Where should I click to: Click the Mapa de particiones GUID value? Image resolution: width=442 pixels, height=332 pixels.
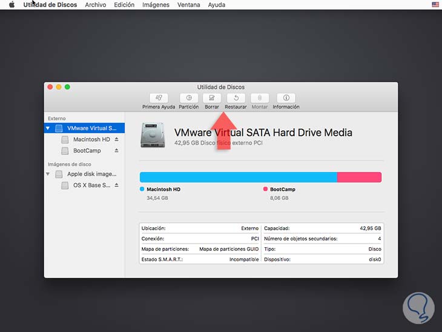(229, 249)
